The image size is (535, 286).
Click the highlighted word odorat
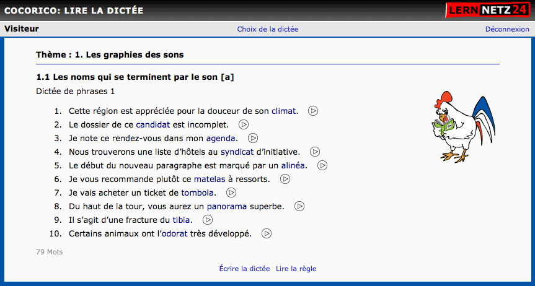point(175,234)
